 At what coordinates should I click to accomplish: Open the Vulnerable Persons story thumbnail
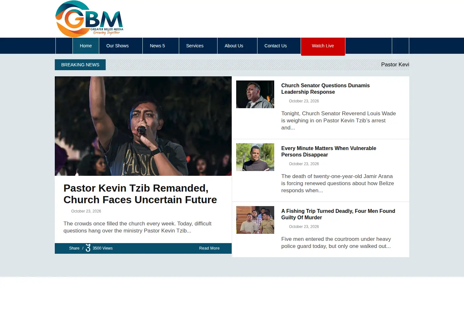point(255,157)
